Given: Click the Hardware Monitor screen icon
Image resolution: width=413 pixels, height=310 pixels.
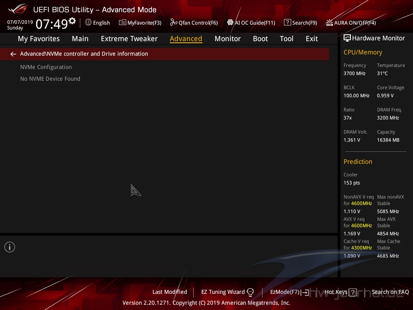Looking at the screenshot, I should (347, 38).
